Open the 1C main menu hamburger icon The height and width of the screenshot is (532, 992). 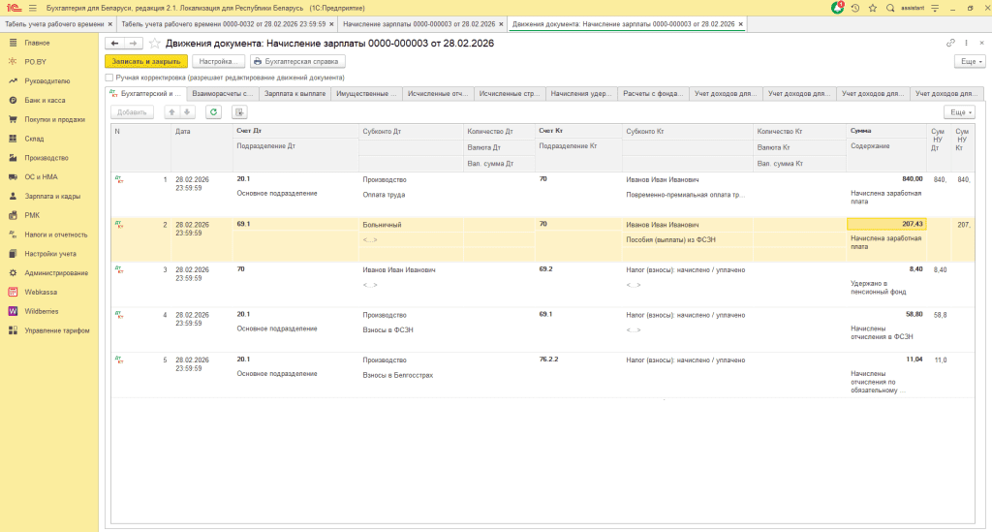tap(31, 7)
